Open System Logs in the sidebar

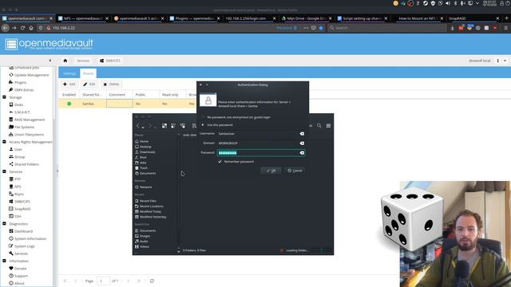pos(24,246)
